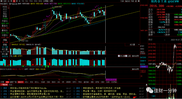Select the RSI indicator tab

31,82
